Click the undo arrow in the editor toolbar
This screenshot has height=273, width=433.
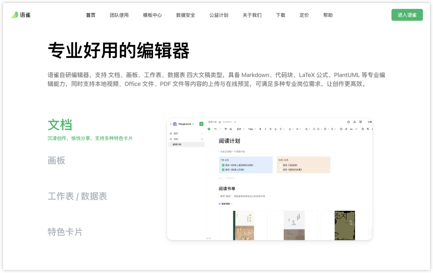215,129
